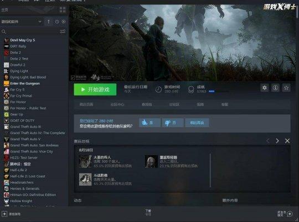Screen dimensions: 299x222
Task: Click the Half-Life 2 icon
Action: (7, 170)
